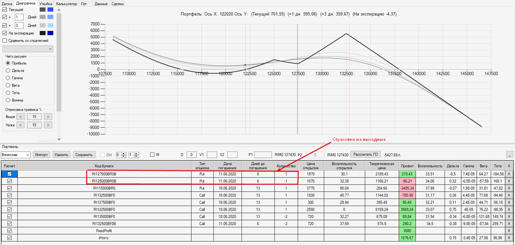Click the up arrow of the left panel scrollbar
The image size is (515, 245).
click(x=59, y=10)
